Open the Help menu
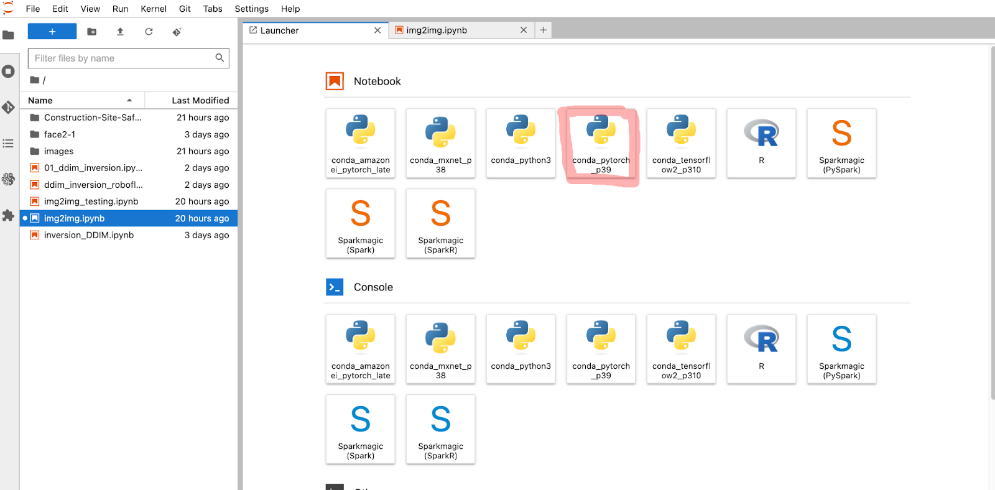995x490 pixels. coord(290,9)
